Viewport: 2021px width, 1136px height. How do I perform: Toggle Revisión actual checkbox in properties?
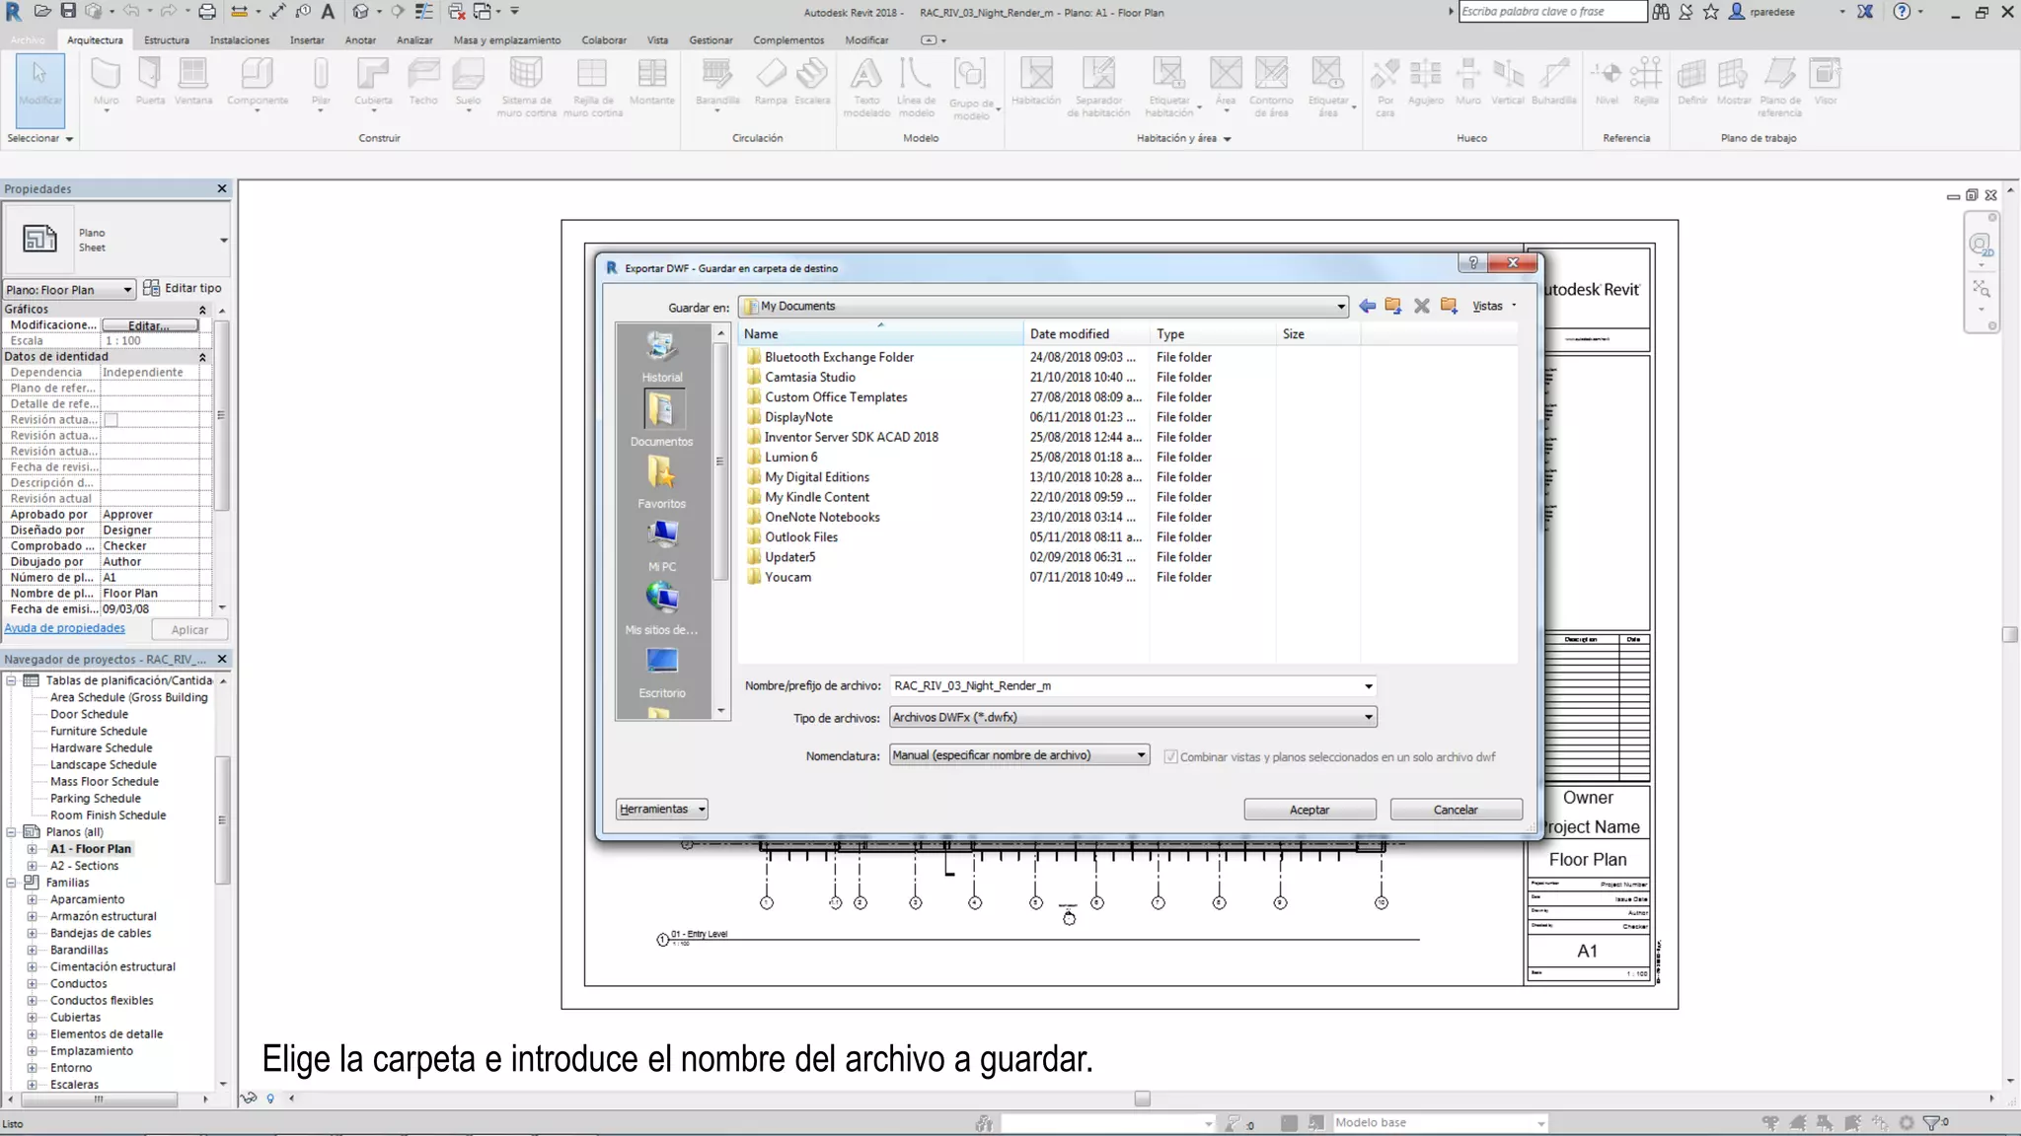pyautogui.click(x=112, y=420)
